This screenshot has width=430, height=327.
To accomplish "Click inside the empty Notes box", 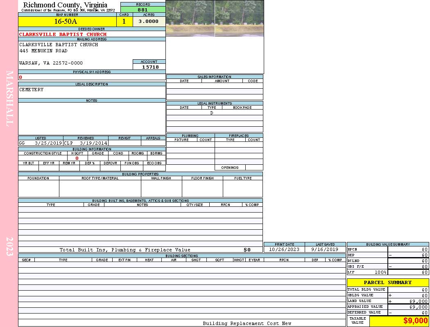I will point(92,119).
